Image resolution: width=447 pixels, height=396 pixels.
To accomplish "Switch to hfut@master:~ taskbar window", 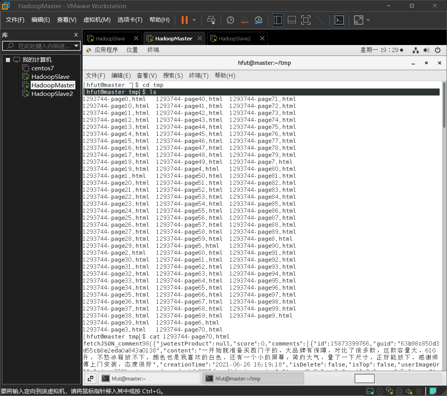I will coord(149,379).
